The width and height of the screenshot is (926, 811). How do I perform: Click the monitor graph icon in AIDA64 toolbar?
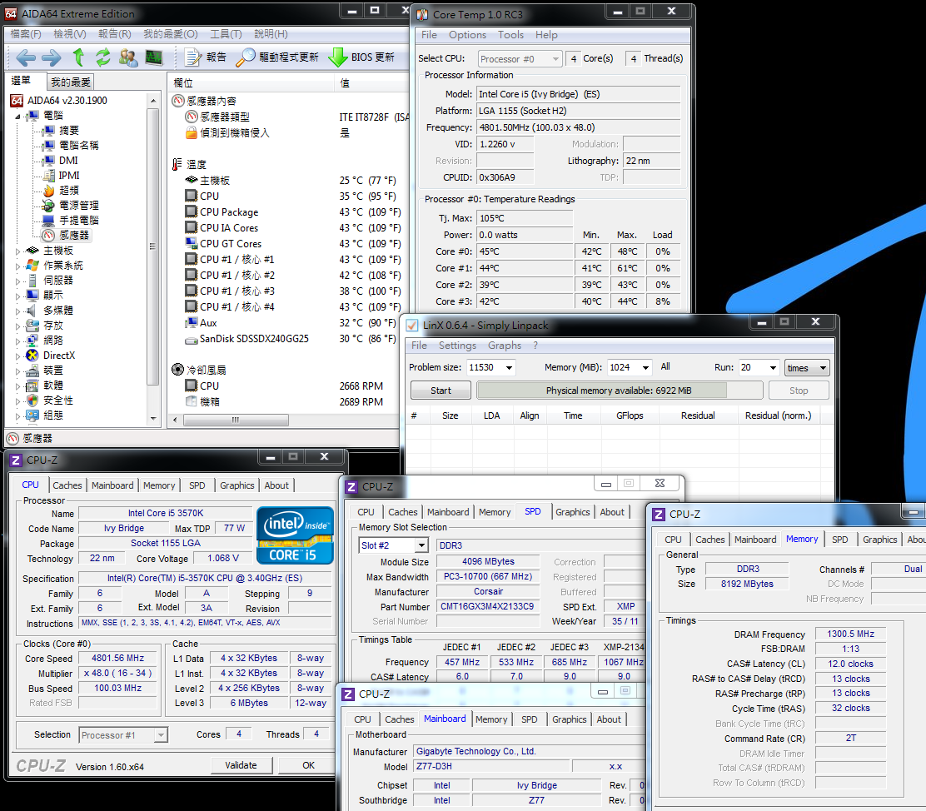point(153,57)
